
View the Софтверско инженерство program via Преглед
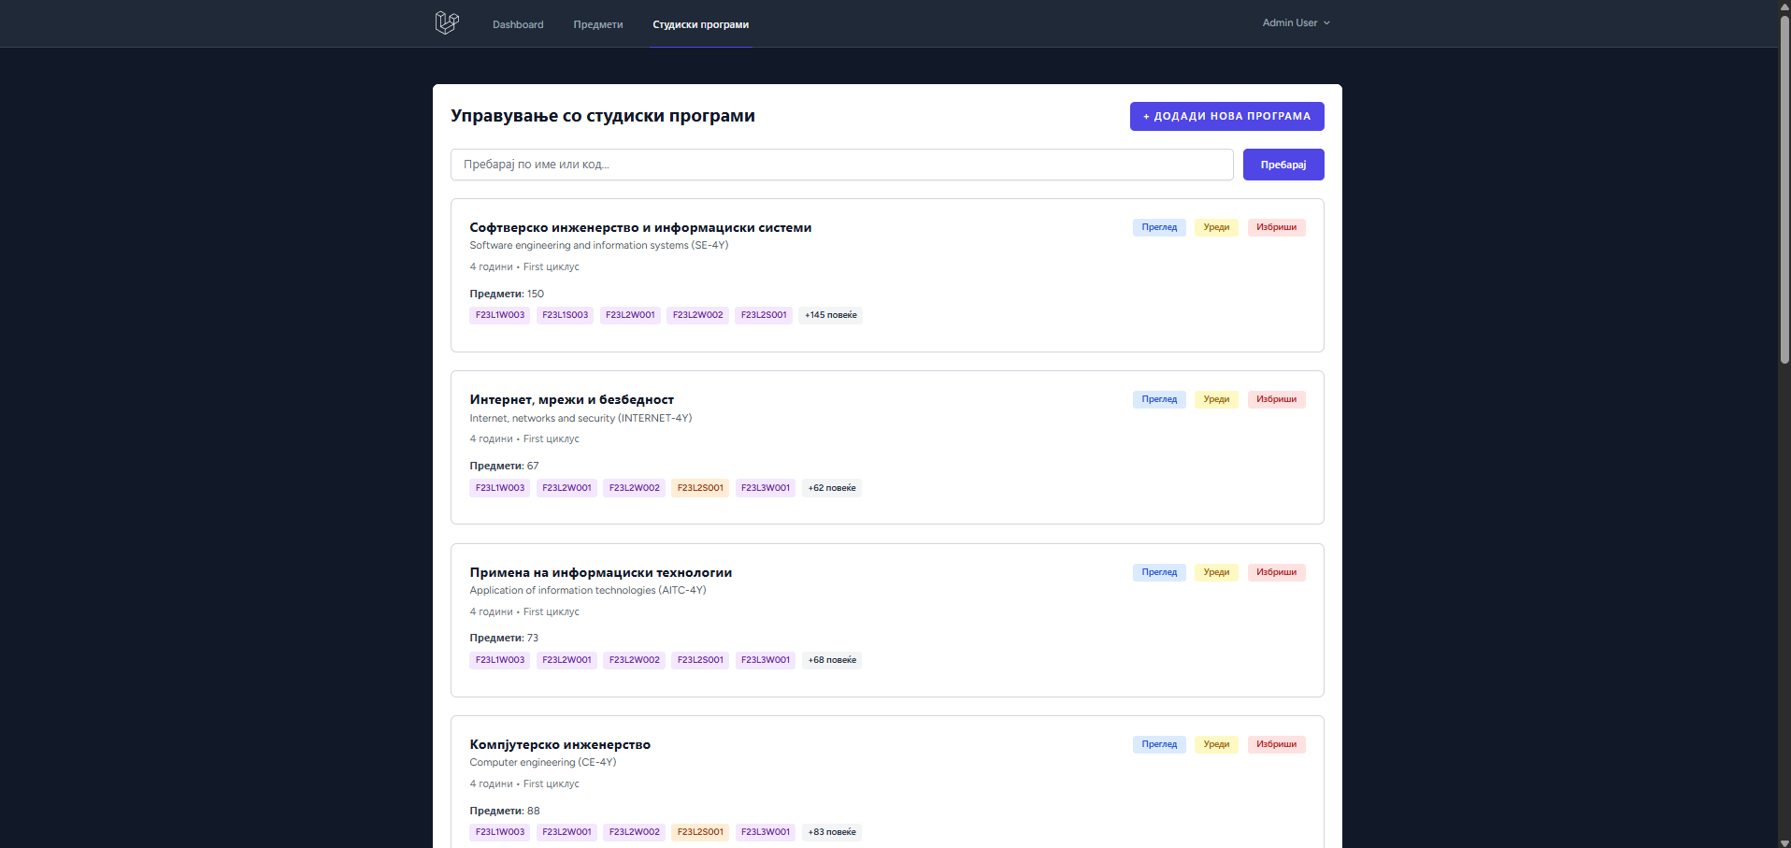(1159, 227)
